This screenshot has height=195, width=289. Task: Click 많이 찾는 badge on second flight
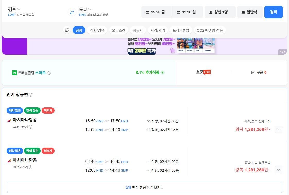[x=32, y=151]
